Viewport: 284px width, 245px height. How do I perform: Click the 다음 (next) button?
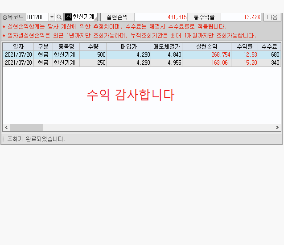tap(272, 17)
